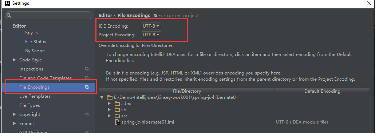Expand the Code Style section
Viewport: 375px width, 133px height.
tap(15, 60)
